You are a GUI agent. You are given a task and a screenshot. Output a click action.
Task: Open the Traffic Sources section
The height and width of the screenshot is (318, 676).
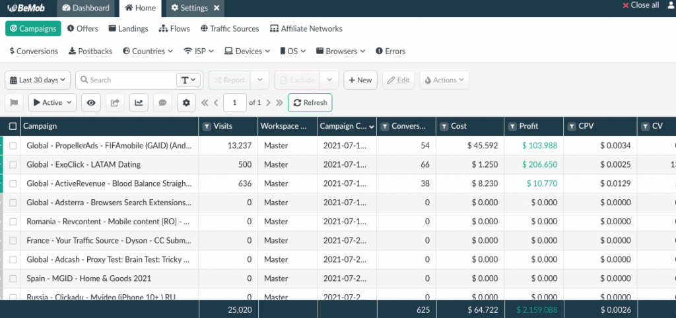click(x=230, y=28)
